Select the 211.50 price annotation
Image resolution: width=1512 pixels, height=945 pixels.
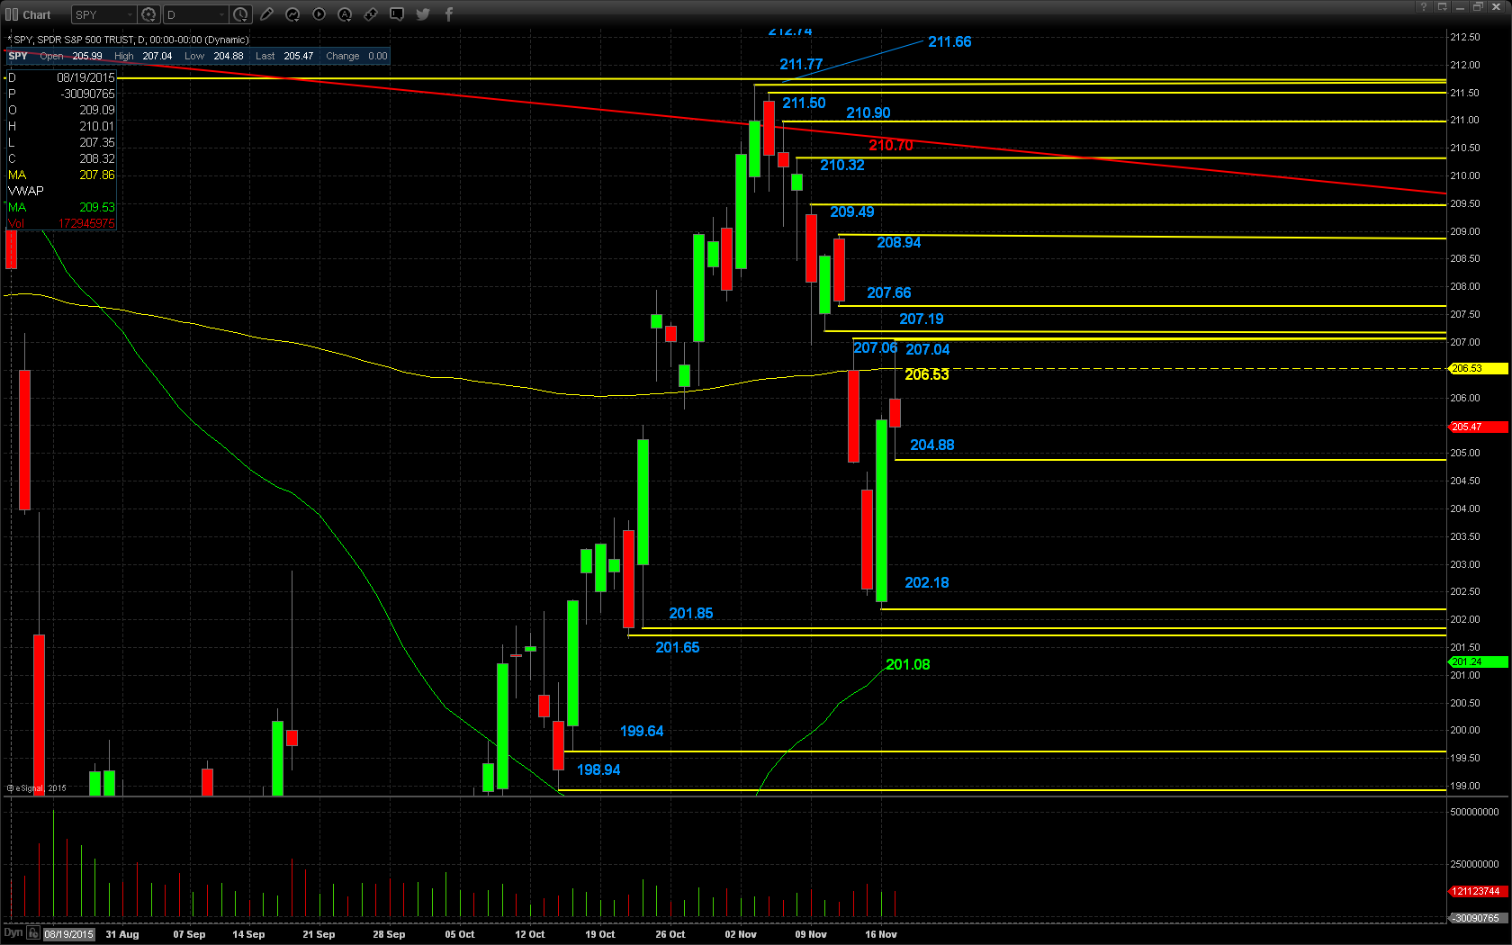pyautogui.click(x=804, y=103)
